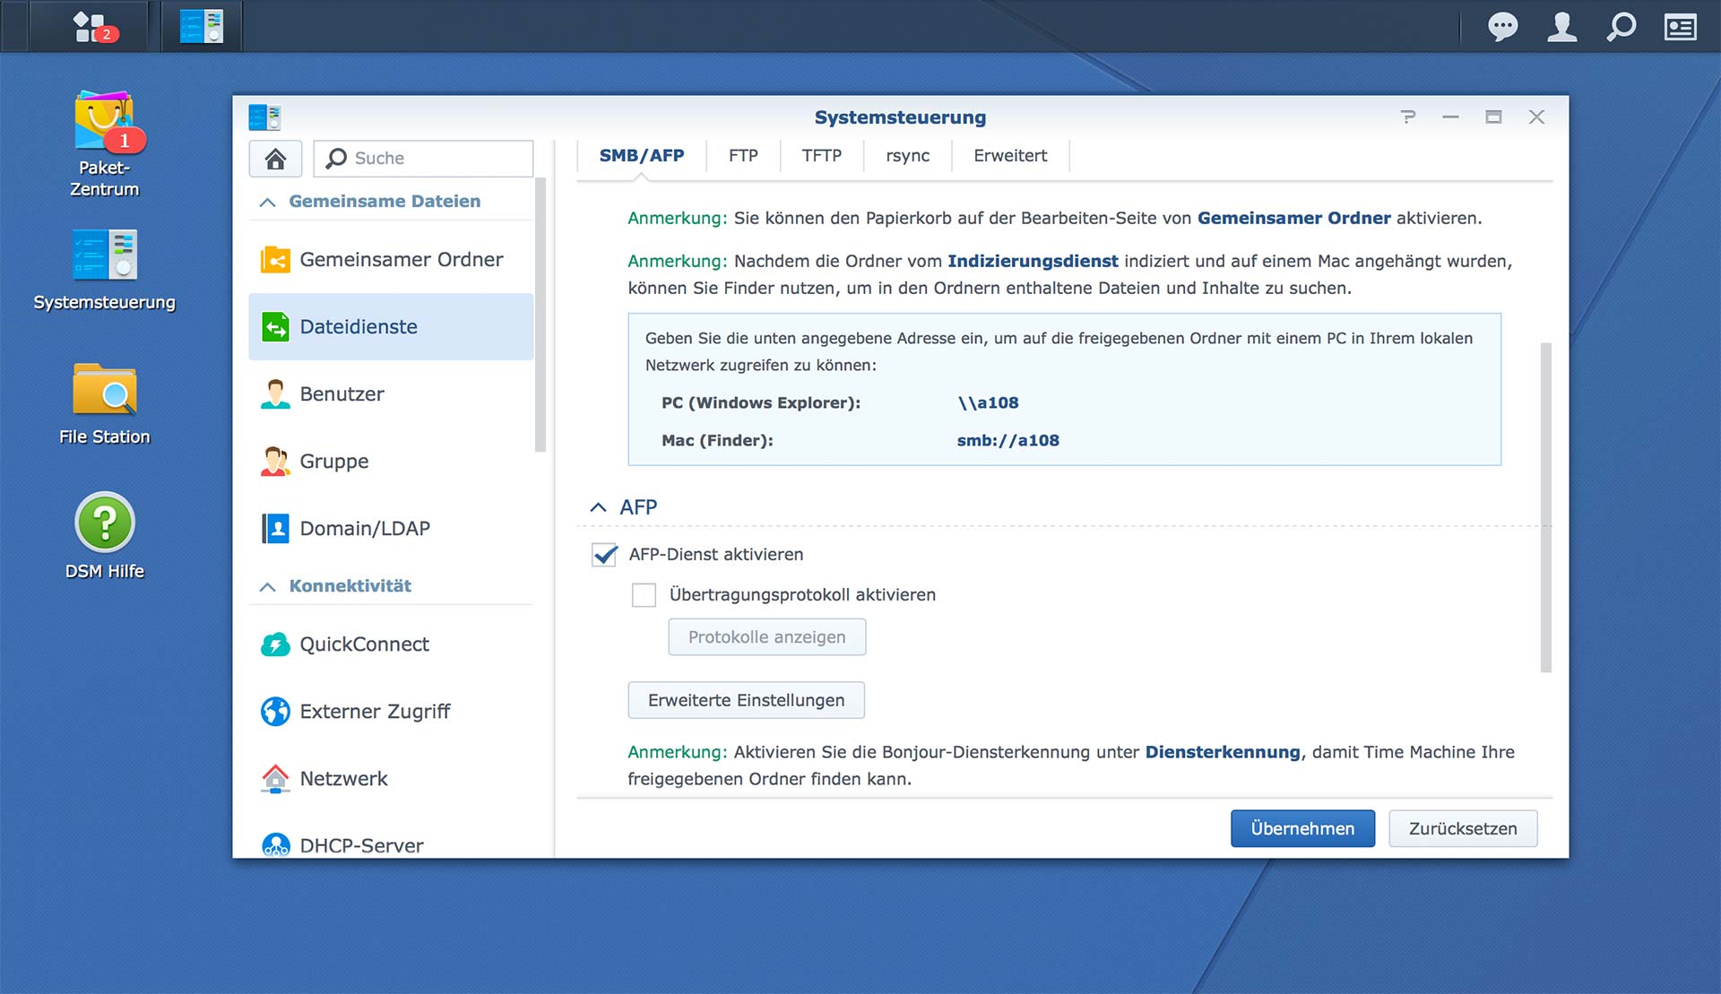Click the QuickConnect cloud icon
This screenshot has height=994, width=1721.
click(x=275, y=644)
